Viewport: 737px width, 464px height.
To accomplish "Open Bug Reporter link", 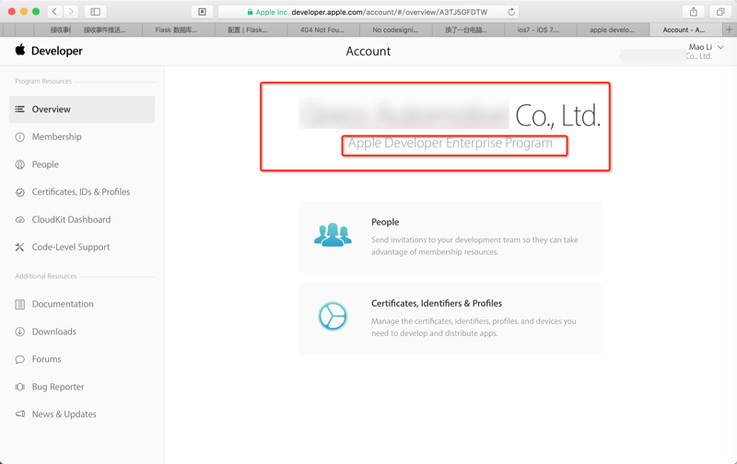I will [x=58, y=387].
